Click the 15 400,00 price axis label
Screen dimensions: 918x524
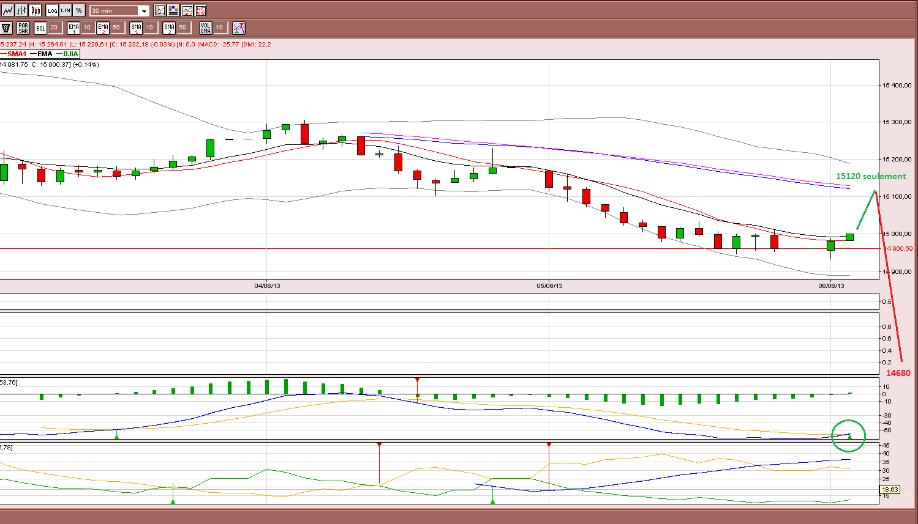(x=897, y=85)
